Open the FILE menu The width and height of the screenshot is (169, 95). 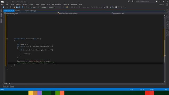[x=2, y=4]
